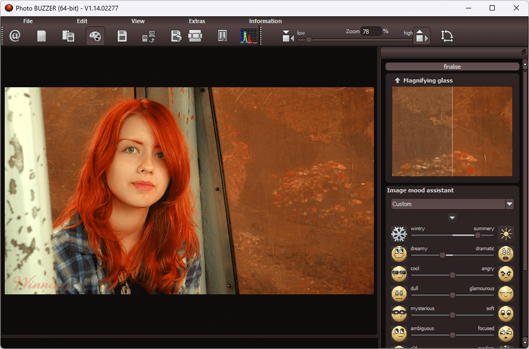The width and height of the screenshot is (529, 349).
Task: Click the summery sun icon
Action: [x=506, y=234]
